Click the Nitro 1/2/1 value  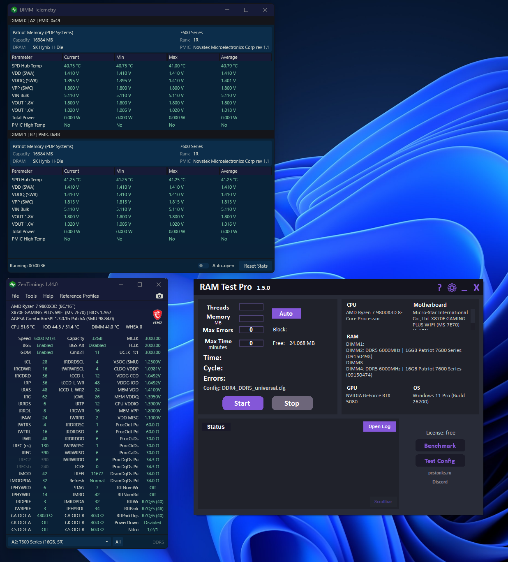pos(152,530)
